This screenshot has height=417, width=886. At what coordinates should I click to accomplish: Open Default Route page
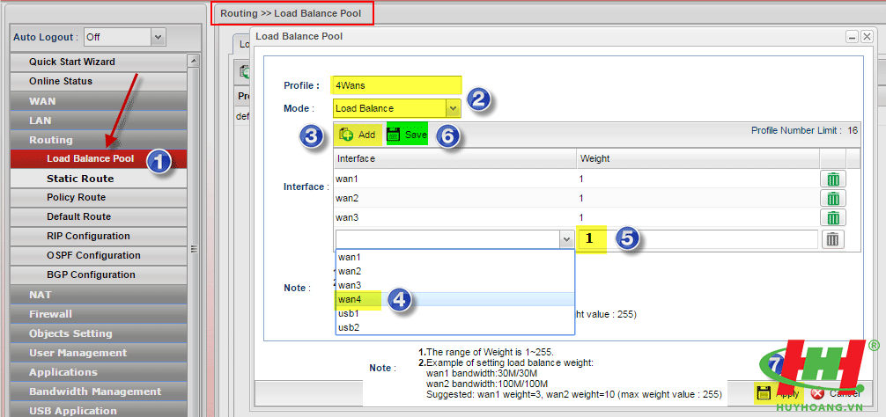(99, 216)
